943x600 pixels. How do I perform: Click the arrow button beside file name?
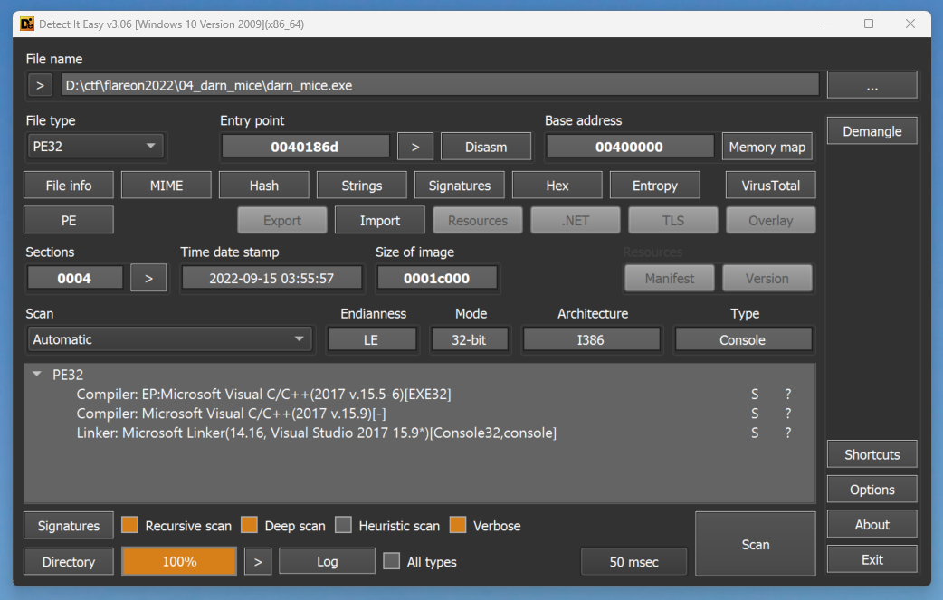[40, 86]
